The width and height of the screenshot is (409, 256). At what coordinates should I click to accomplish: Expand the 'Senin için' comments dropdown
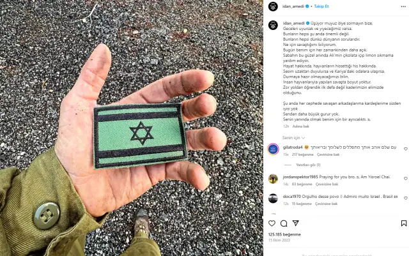point(293,138)
